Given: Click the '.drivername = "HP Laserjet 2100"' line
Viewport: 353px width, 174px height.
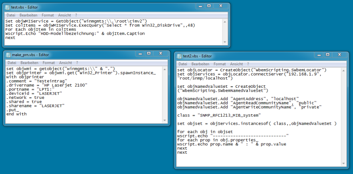Looking at the screenshot, I should click(x=47, y=85).
